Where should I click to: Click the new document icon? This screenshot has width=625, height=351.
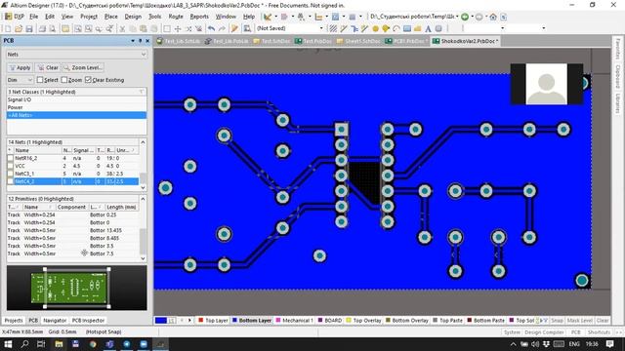pos(8,28)
